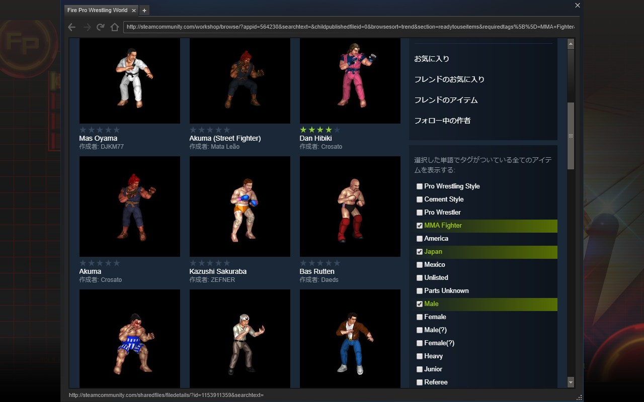The width and height of the screenshot is (644, 402).
Task: Uncheck the Japan tag filter
Action: tap(420, 252)
